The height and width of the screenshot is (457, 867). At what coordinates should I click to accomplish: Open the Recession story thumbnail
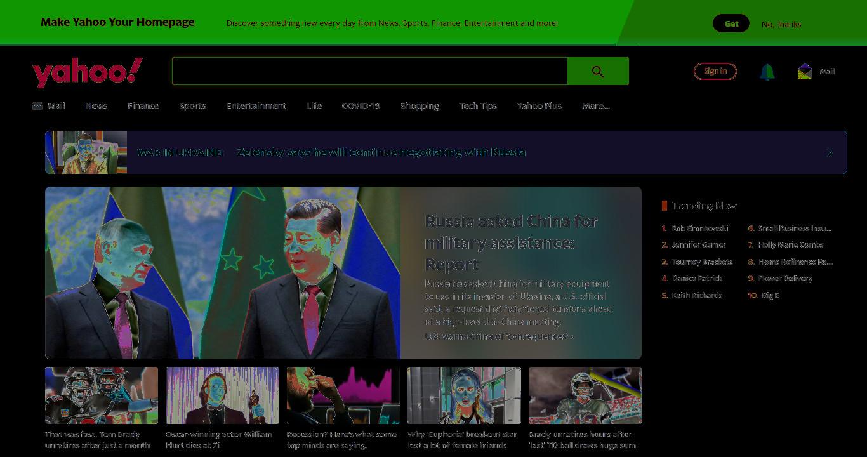343,395
